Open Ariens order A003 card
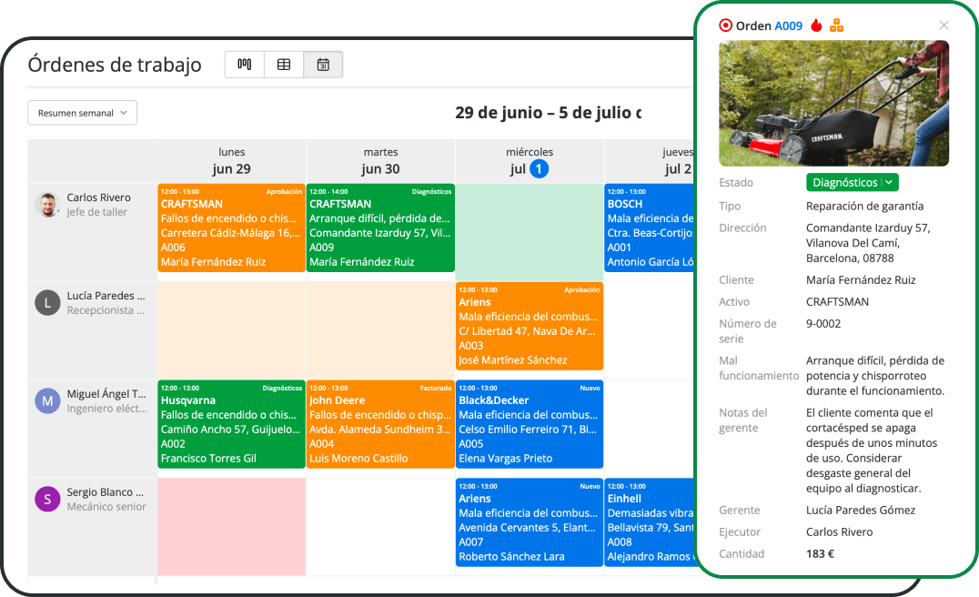This screenshot has width=979, height=597. [x=530, y=326]
